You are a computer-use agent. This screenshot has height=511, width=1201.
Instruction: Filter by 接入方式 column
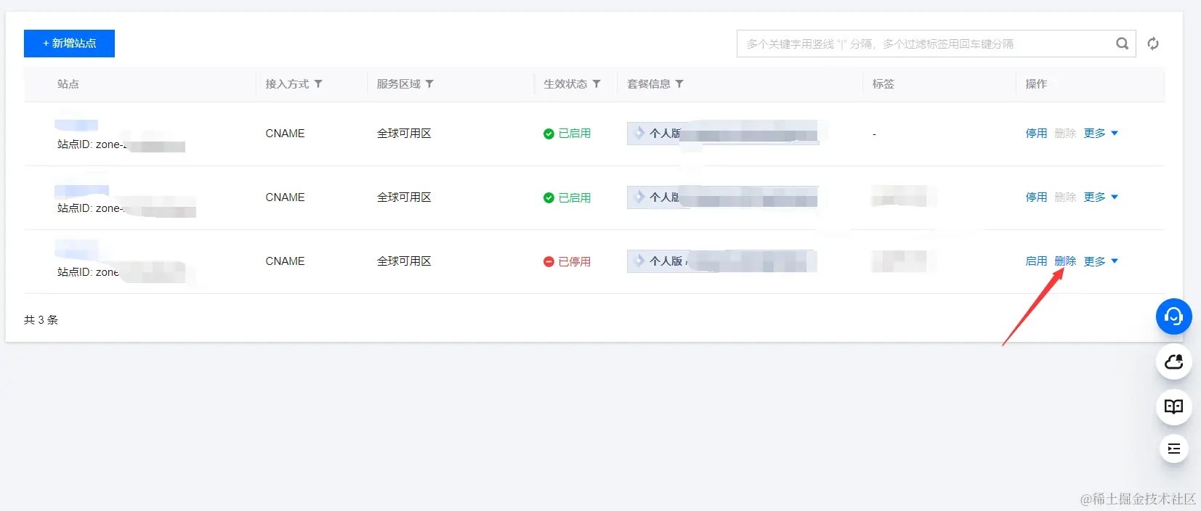point(318,84)
